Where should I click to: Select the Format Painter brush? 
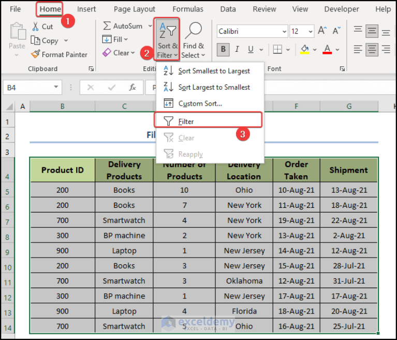35,54
